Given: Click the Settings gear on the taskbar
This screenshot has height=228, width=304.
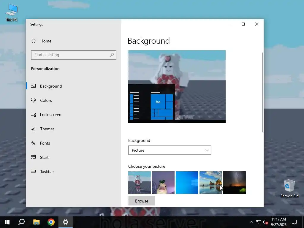Looking at the screenshot, I should coord(66,222).
